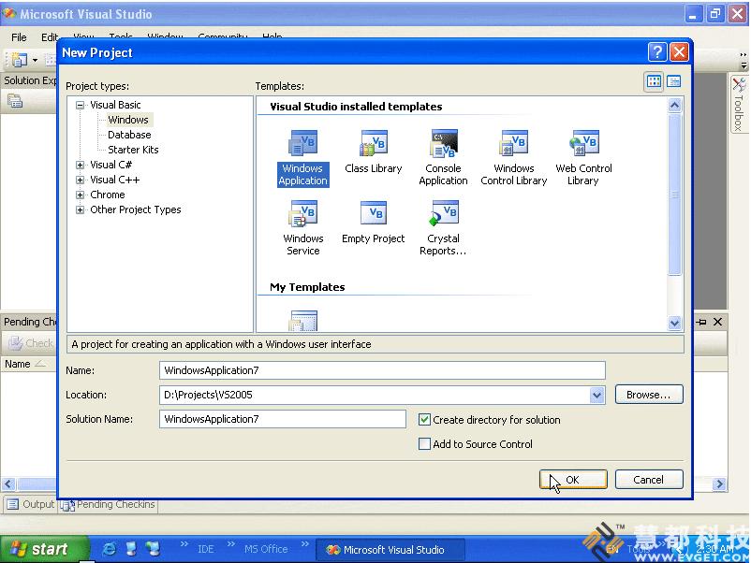Close the Pending Checkins panel

717,322
